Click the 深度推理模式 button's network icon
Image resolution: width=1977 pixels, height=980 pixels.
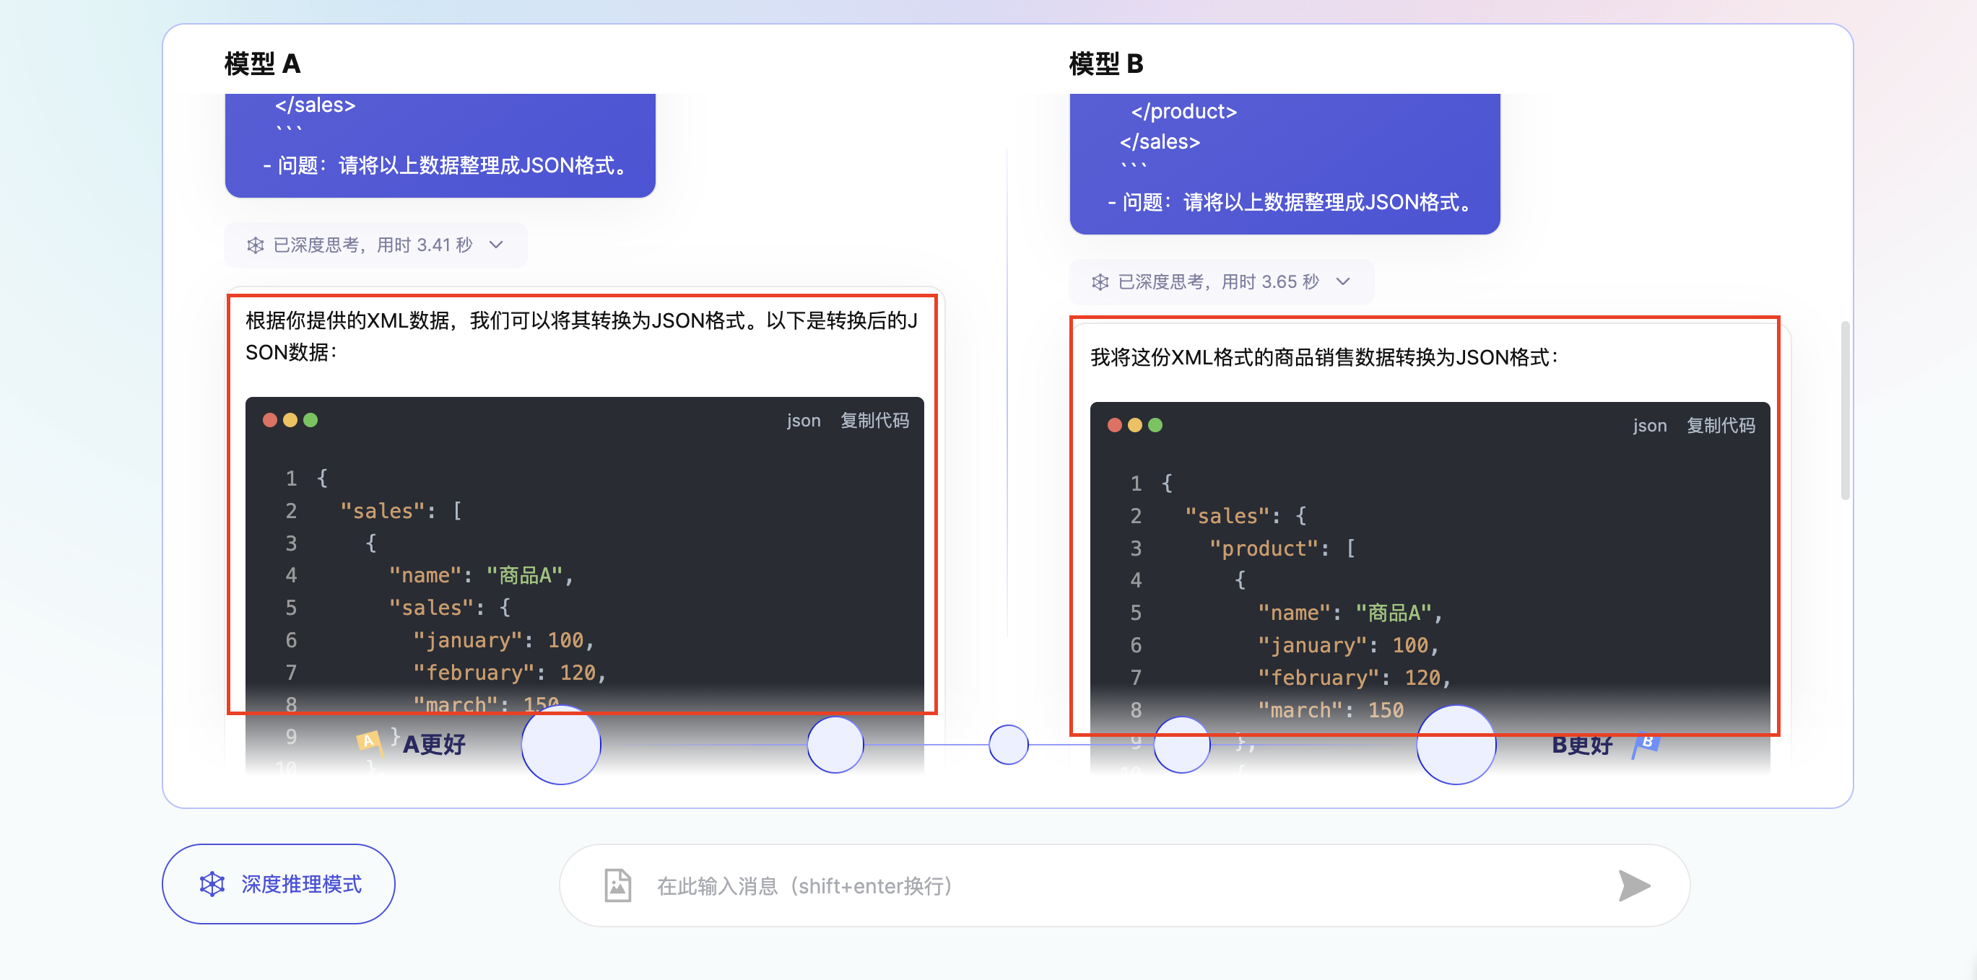click(212, 884)
